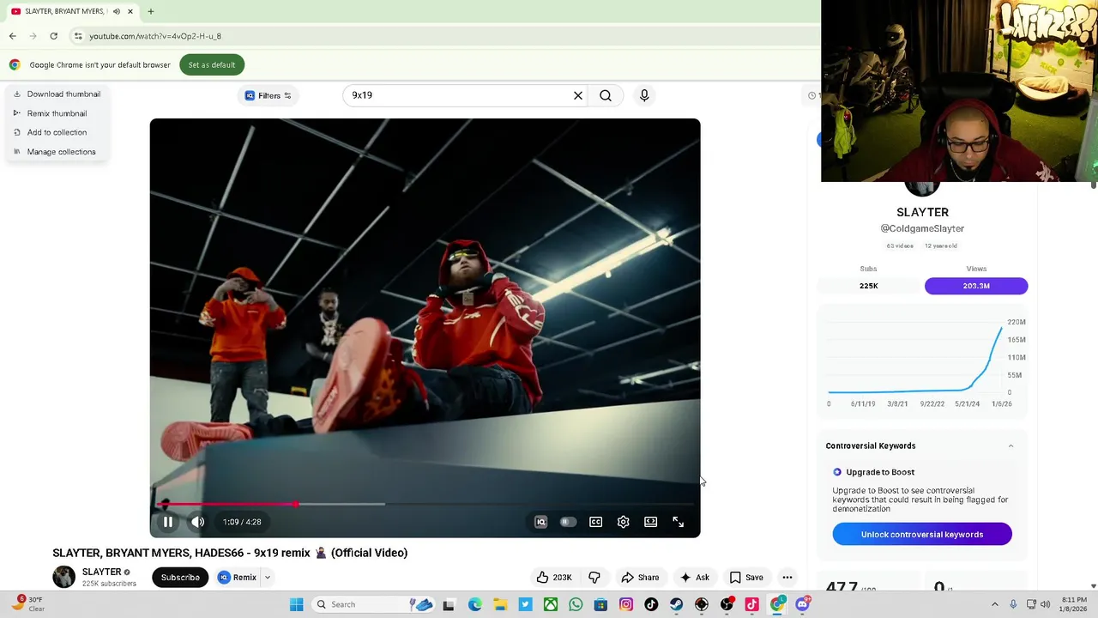
Task: Search with your voice microphone
Action: (644, 95)
